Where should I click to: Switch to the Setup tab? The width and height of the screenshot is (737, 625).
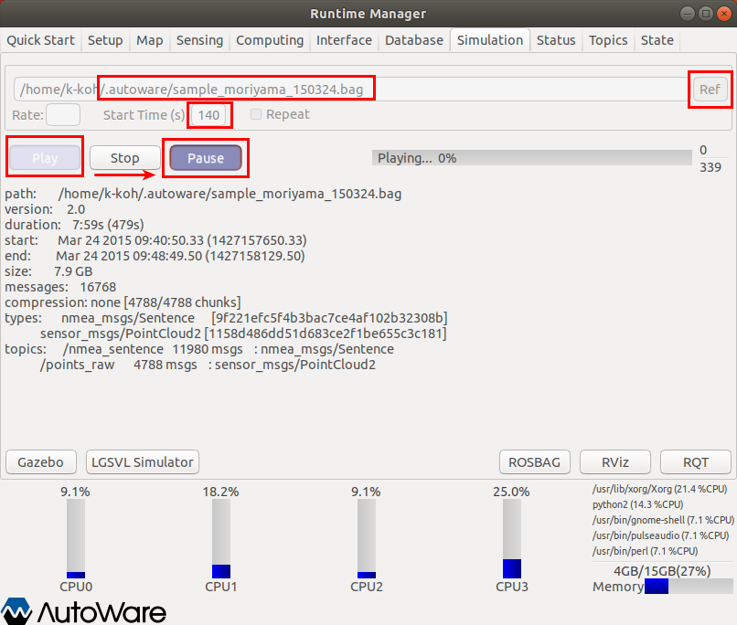(x=105, y=40)
